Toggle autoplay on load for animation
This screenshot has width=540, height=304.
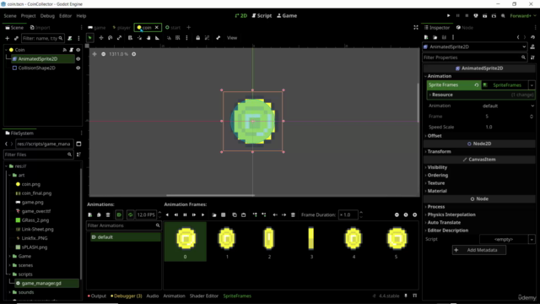(x=119, y=214)
